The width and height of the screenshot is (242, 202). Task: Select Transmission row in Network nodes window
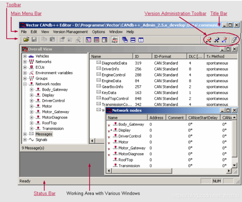[169, 166]
